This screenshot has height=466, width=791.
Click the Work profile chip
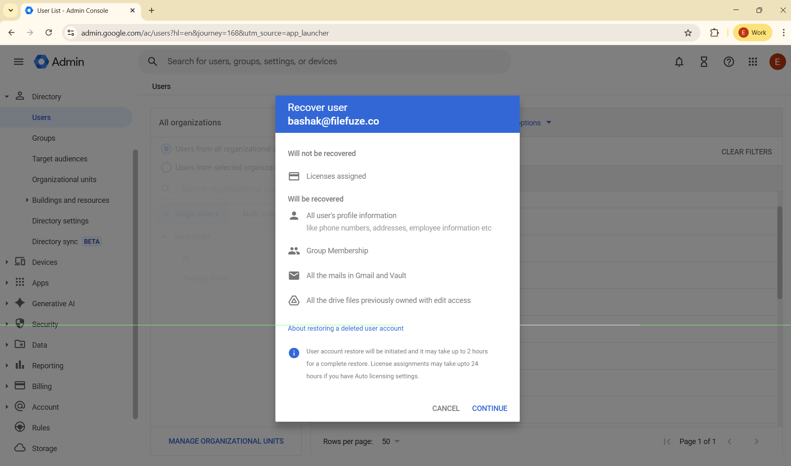(x=752, y=33)
